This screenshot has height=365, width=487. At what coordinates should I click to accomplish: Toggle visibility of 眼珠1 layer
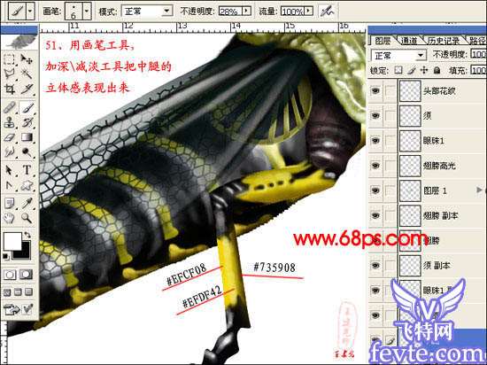click(375, 140)
